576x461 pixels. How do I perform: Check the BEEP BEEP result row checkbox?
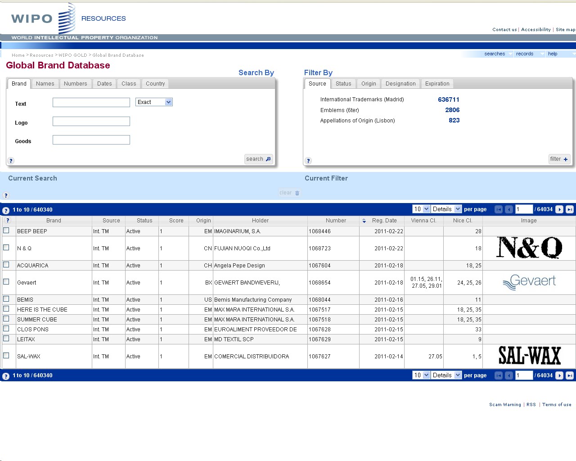click(x=7, y=231)
